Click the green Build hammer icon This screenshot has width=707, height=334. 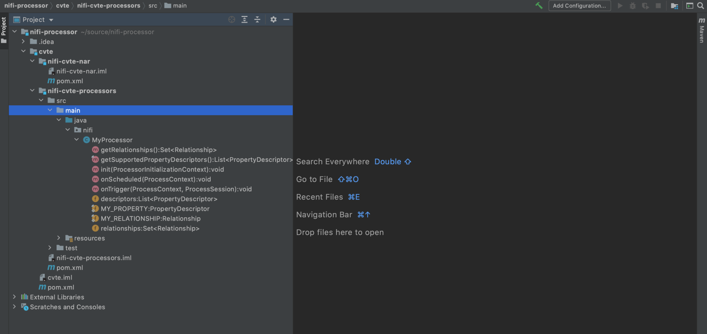(x=539, y=6)
